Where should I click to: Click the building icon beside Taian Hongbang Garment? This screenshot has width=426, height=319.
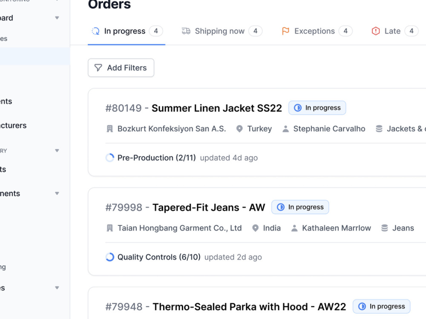pyautogui.click(x=110, y=228)
